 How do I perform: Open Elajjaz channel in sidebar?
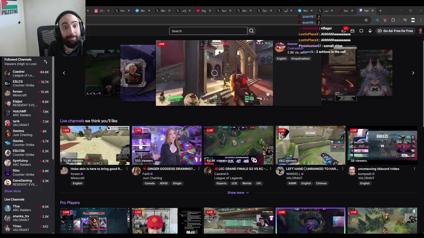click(26, 103)
